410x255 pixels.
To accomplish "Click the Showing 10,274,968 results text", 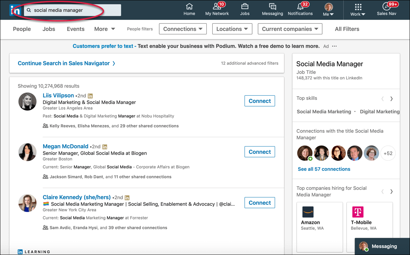I will pos(48,86).
